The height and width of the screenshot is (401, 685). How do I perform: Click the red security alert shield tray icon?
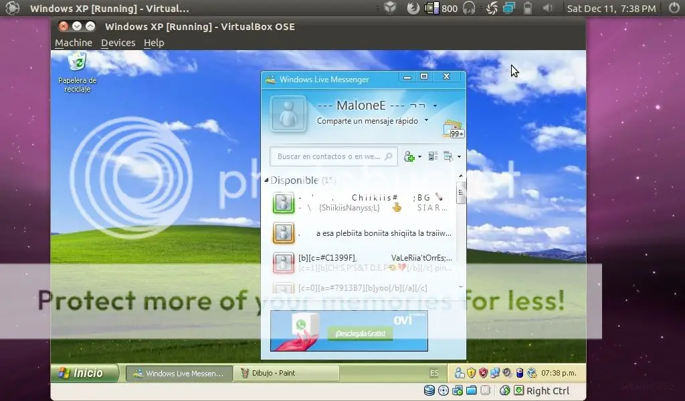(x=483, y=373)
